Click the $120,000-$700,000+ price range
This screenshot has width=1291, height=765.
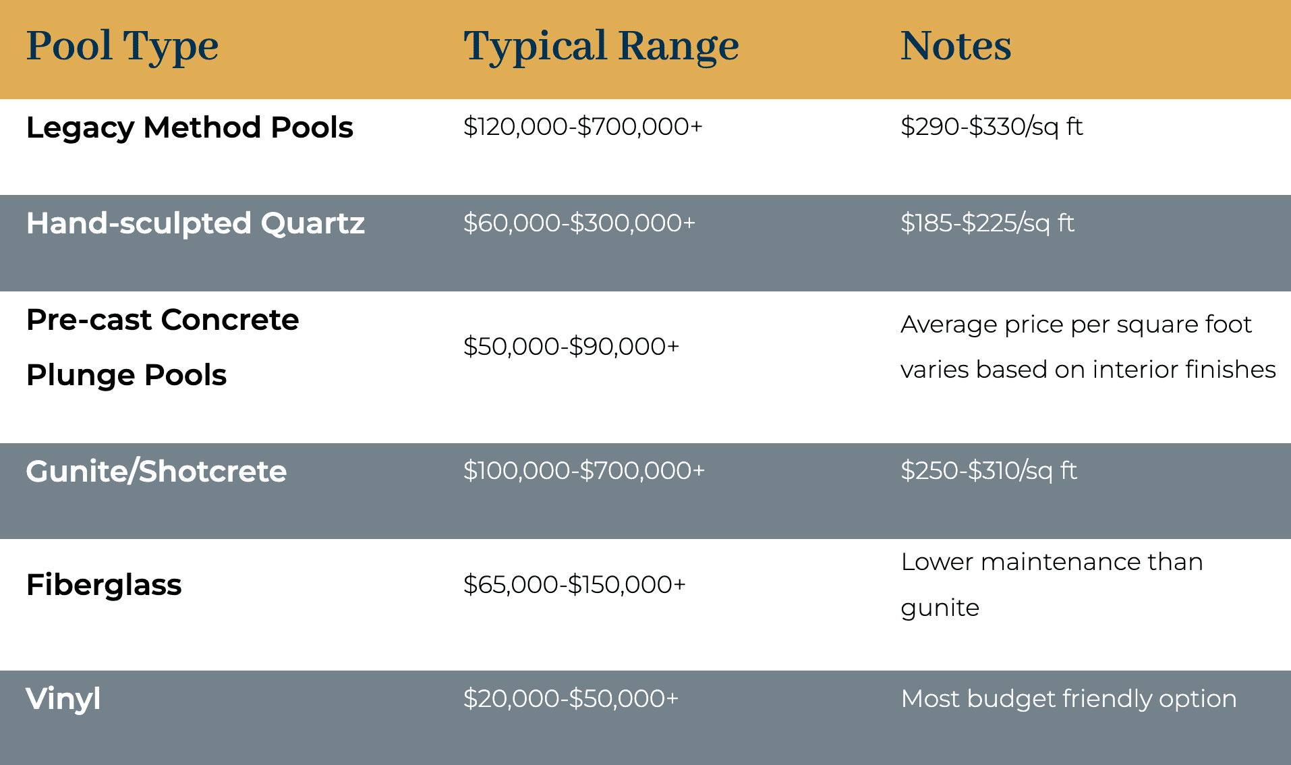point(583,127)
